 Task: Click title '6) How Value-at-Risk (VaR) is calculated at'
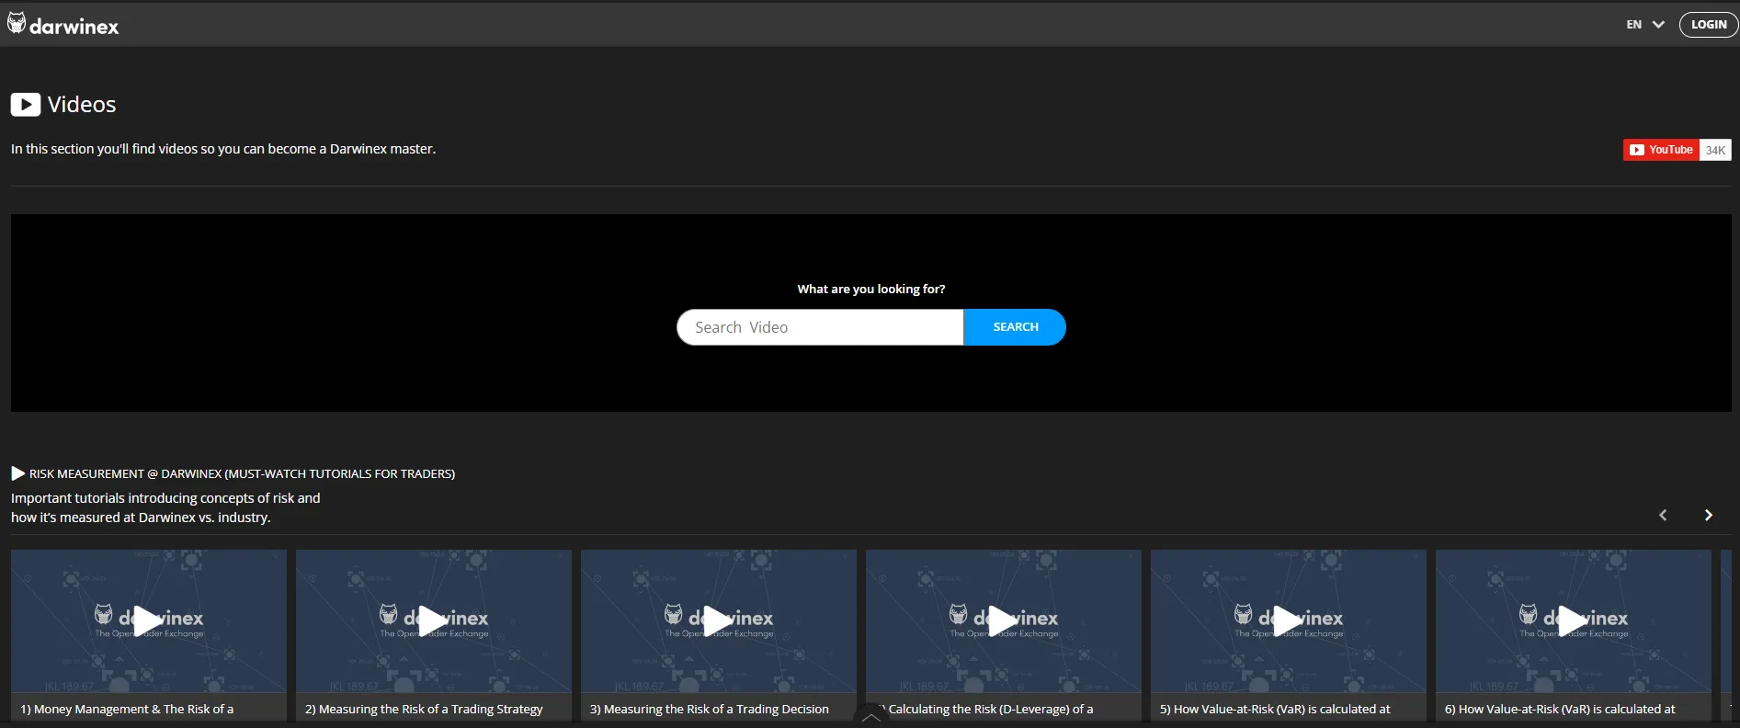point(1560,710)
